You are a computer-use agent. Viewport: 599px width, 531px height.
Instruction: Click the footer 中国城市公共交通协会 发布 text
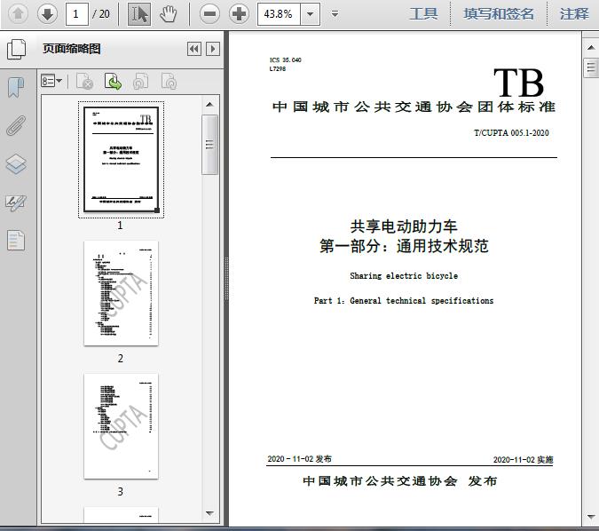[x=399, y=481]
